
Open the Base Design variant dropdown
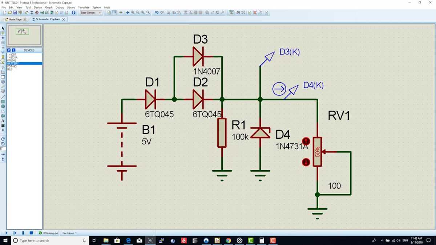tap(91, 13)
